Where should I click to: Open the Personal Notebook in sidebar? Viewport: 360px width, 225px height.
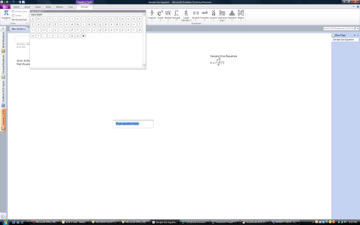tap(3, 67)
